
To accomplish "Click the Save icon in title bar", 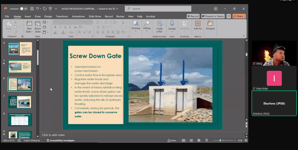I will tap(32, 9).
